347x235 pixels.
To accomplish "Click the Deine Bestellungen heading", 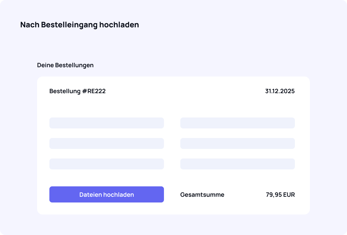I will pos(65,65).
